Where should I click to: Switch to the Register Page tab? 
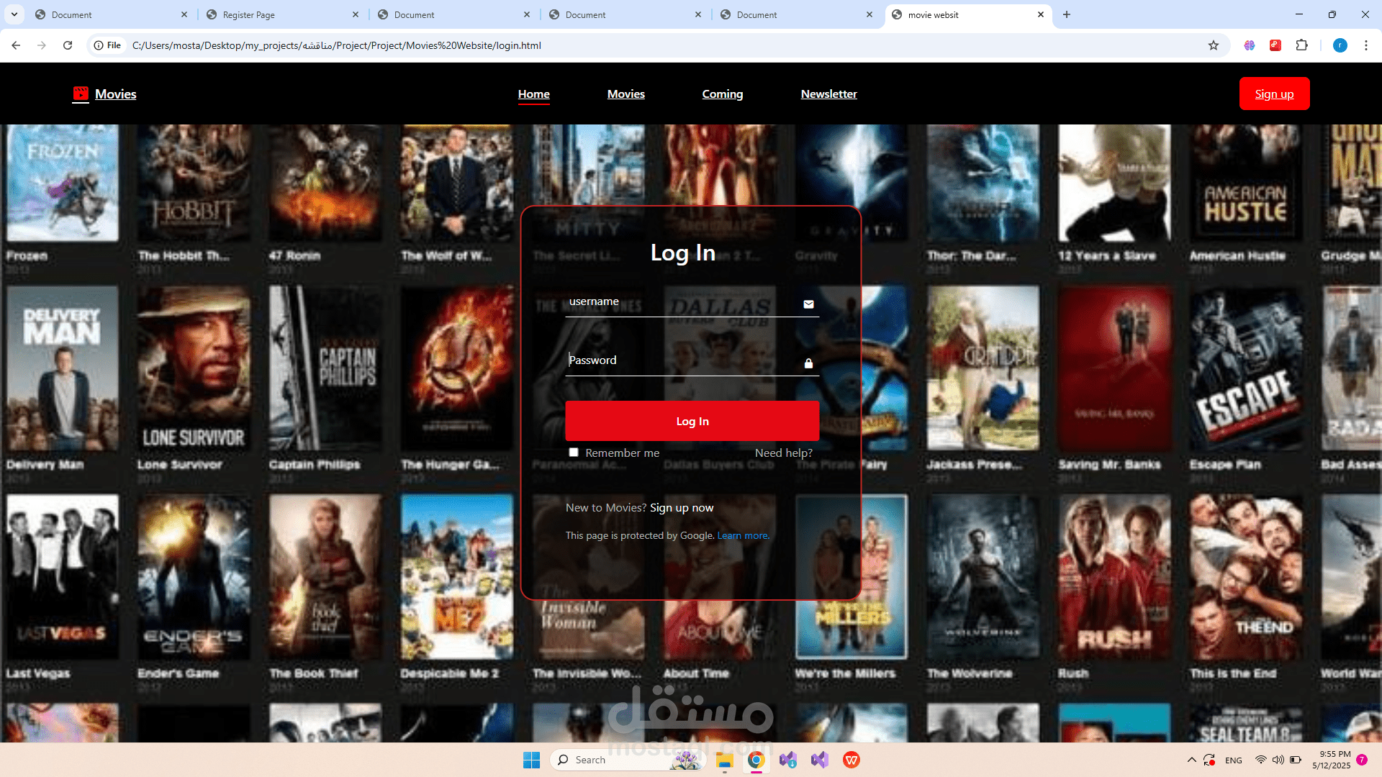[283, 14]
